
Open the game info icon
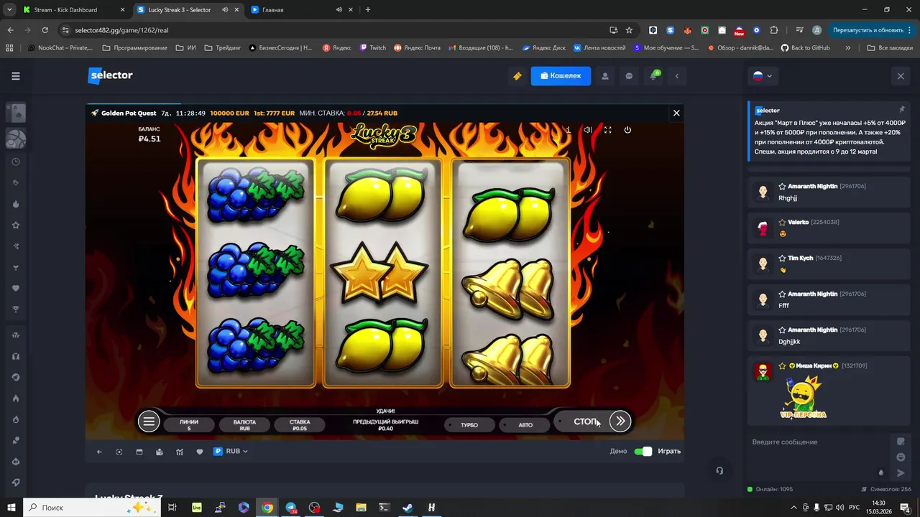tap(569, 130)
